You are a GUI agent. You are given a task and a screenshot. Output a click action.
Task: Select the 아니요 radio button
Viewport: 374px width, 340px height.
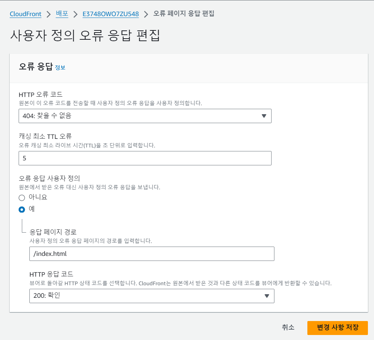[22, 198]
